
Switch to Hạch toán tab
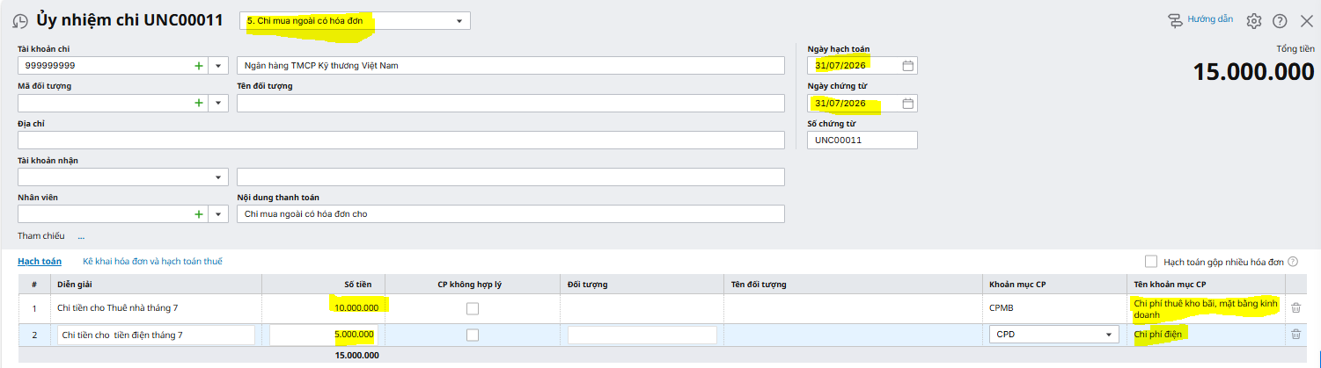tap(40, 262)
